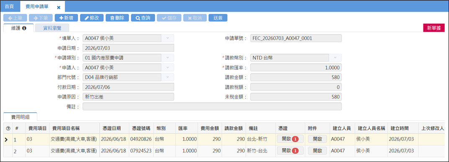Select the 費用明細 tab
449x162 pixels.
(21, 116)
